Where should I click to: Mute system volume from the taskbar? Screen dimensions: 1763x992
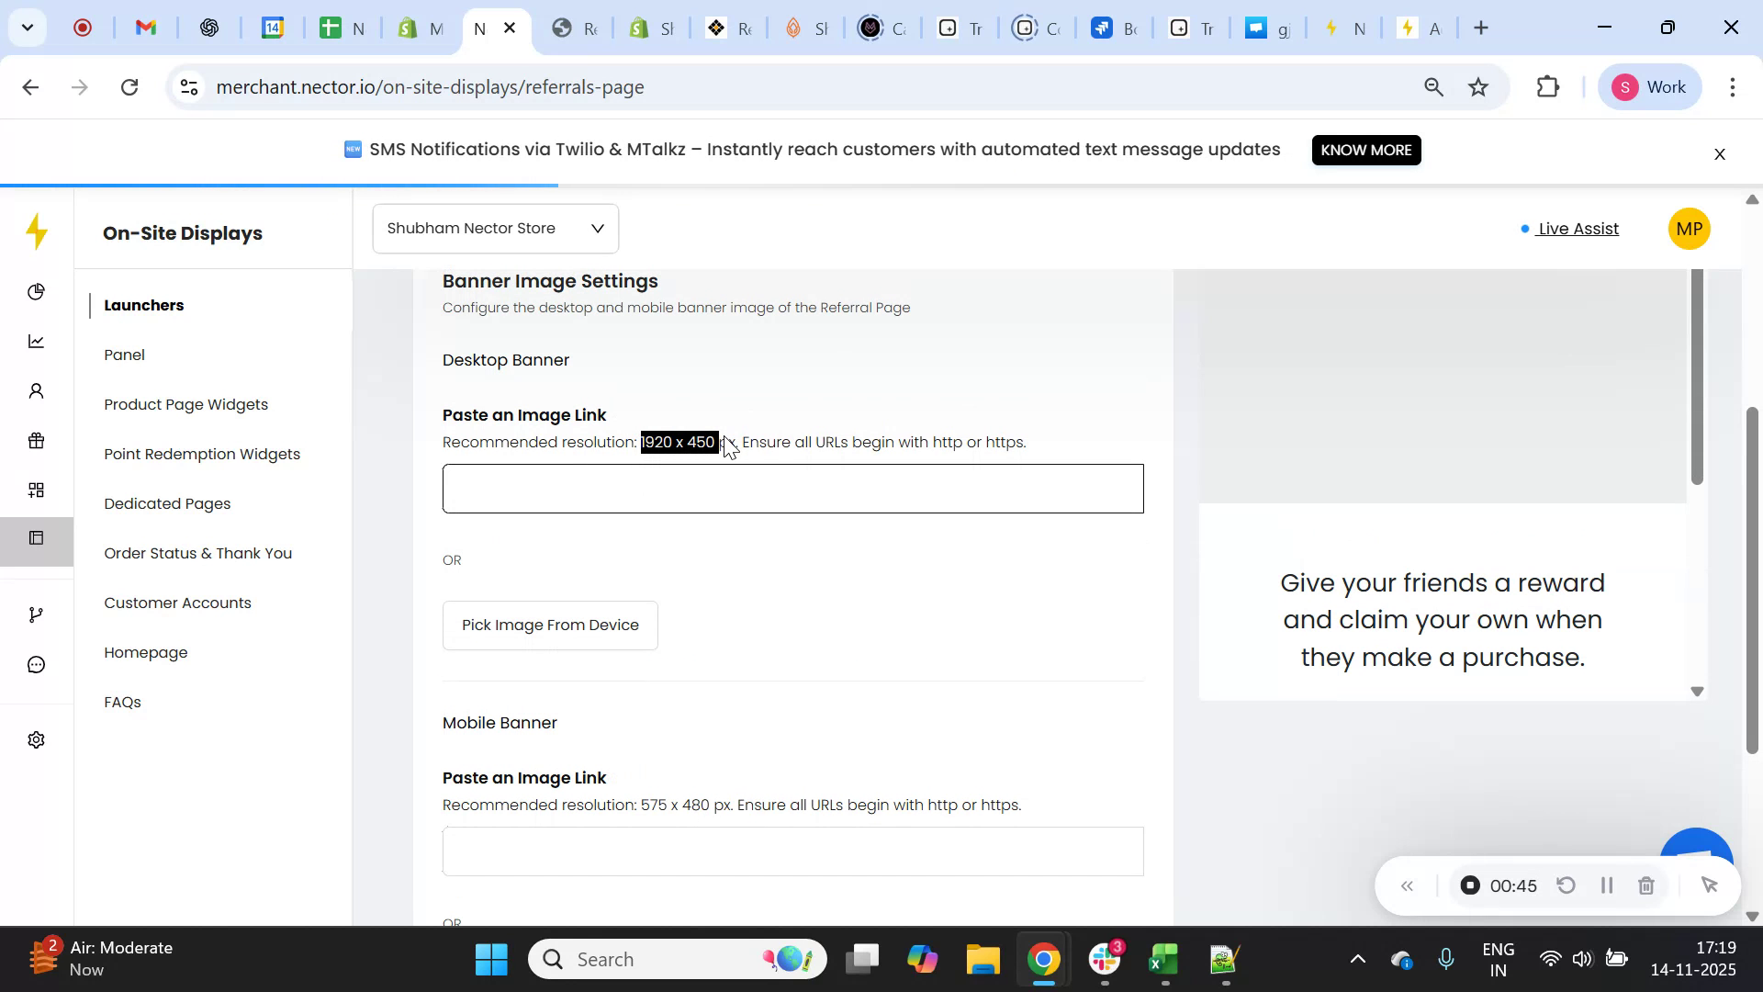click(1582, 958)
